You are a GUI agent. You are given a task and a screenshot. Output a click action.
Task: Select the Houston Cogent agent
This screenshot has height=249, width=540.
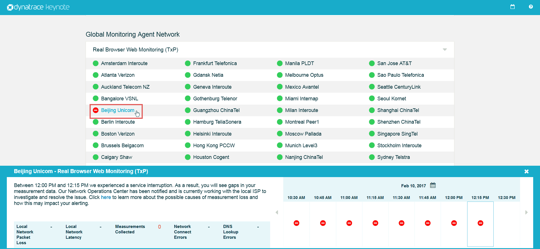211,157
